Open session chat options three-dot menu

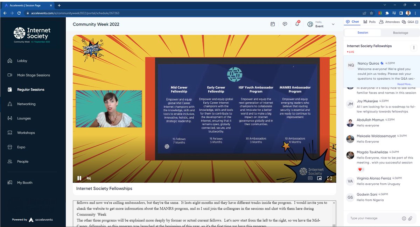(414, 48)
